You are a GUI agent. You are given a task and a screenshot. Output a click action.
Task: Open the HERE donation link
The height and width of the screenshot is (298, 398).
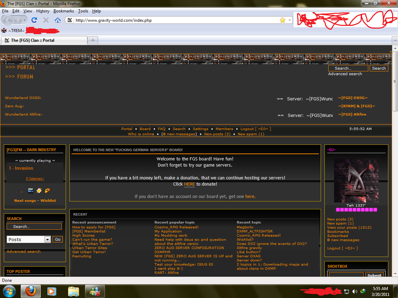(x=189, y=184)
